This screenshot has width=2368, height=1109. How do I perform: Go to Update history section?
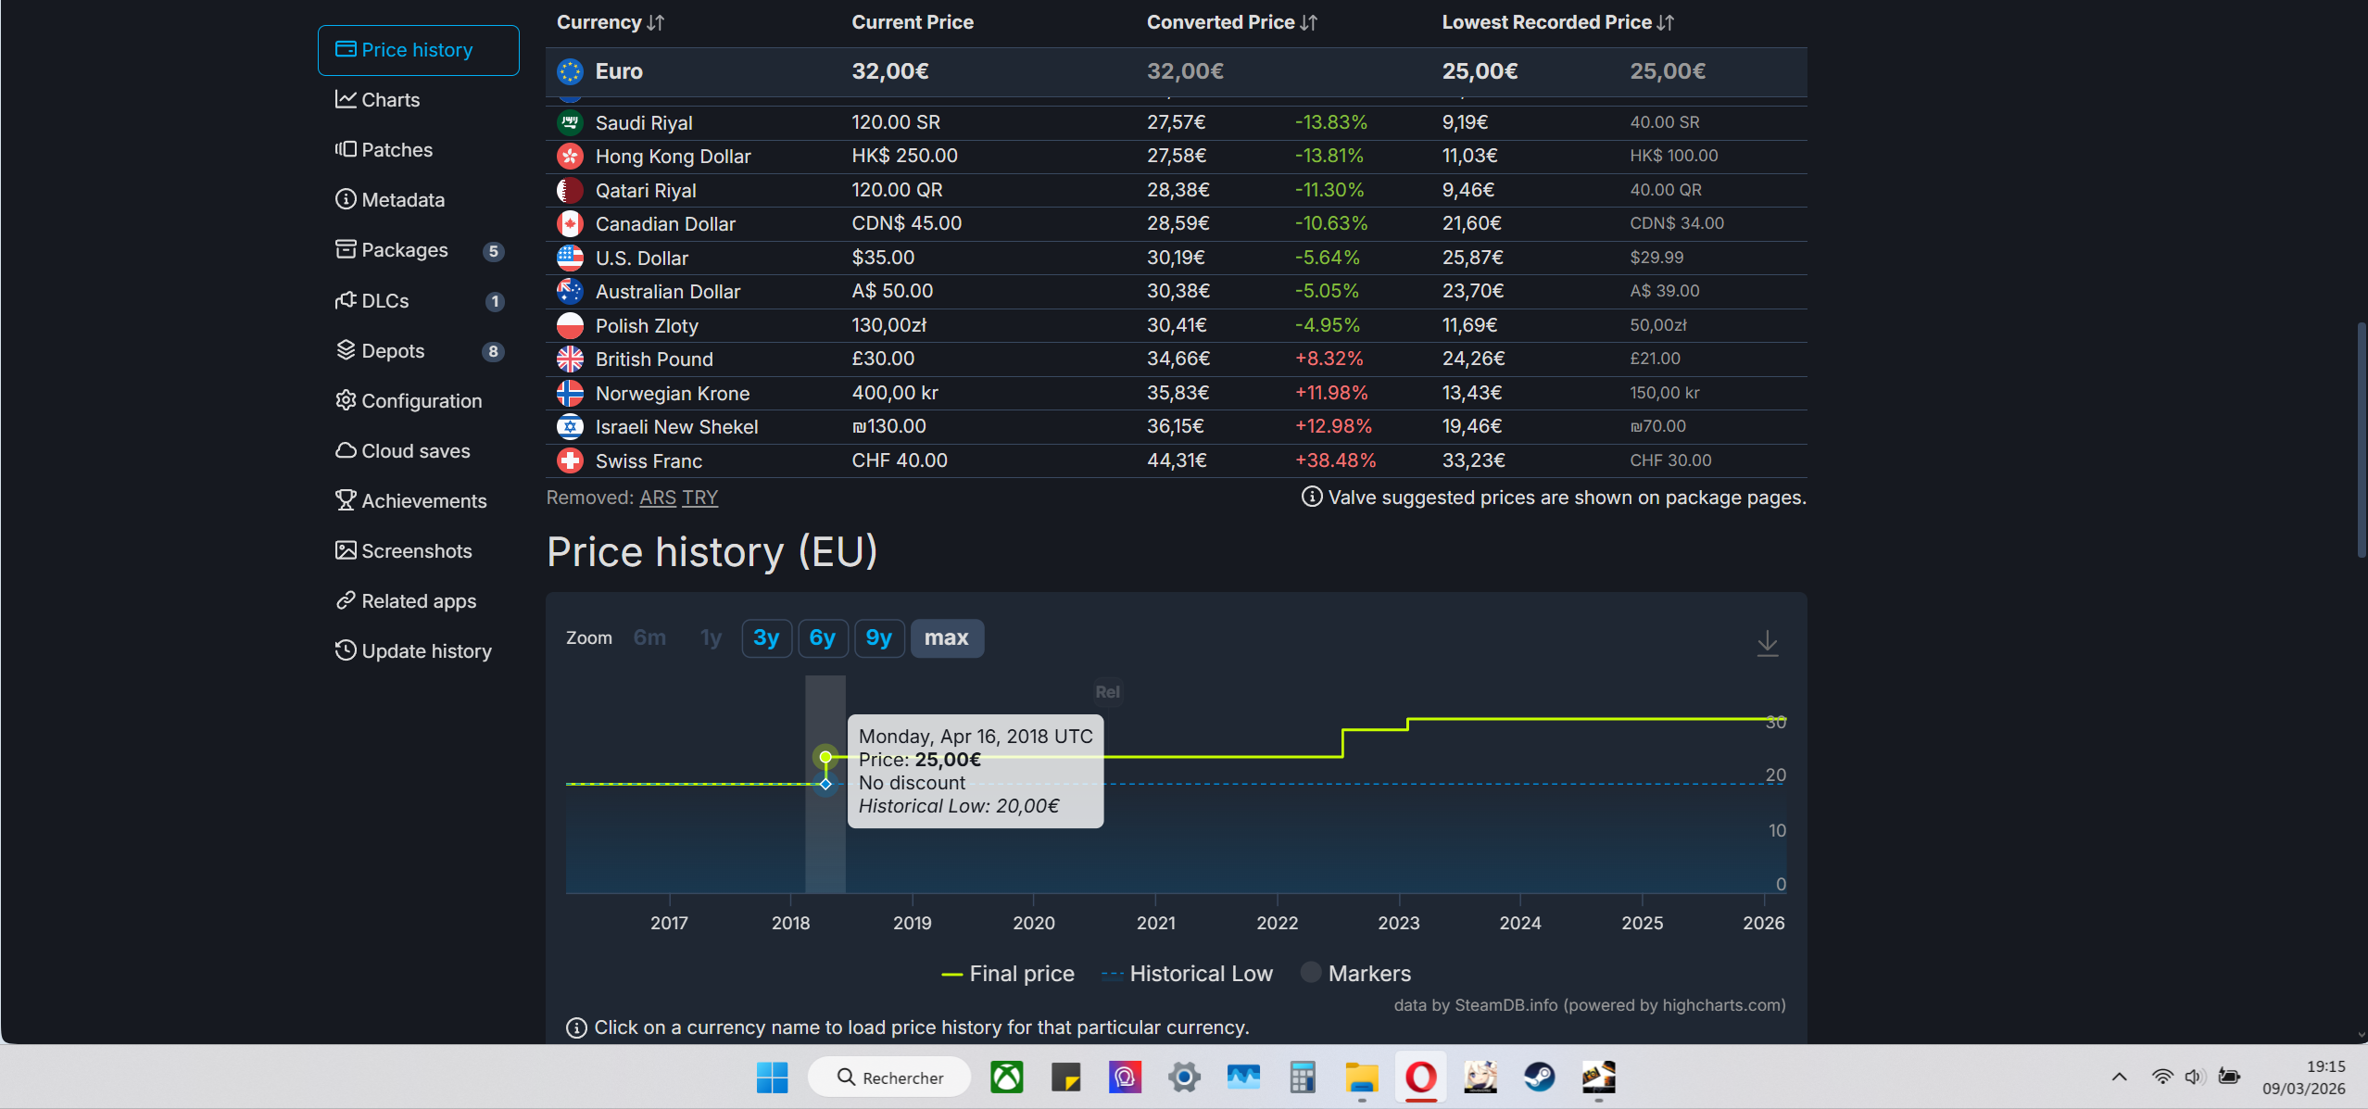(x=425, y=651)
